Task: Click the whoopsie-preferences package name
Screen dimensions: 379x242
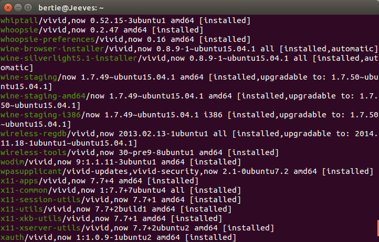Action: [48, 39]
